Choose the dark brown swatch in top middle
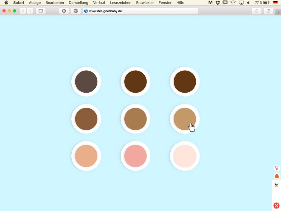 [136, 82]
